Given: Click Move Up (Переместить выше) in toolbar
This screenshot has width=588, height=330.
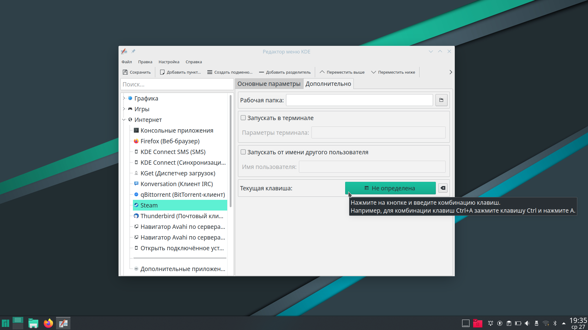Looking at the screenshot, I should [x=342, y=72].
